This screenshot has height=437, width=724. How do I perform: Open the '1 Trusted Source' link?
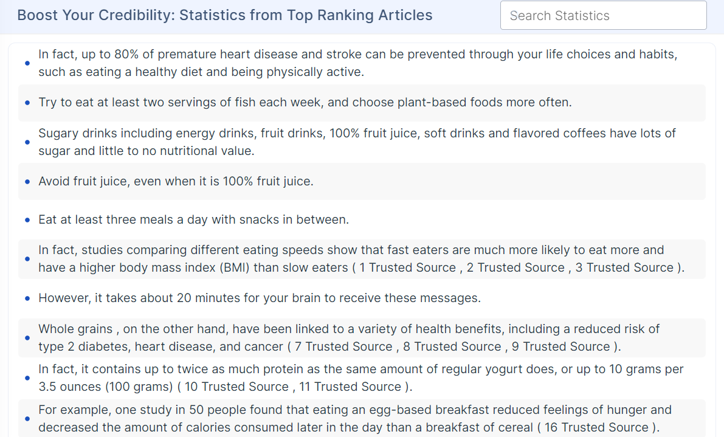coord(407,268)
